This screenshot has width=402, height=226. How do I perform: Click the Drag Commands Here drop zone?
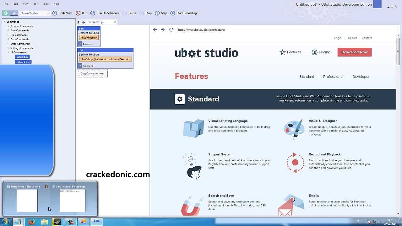92,73
